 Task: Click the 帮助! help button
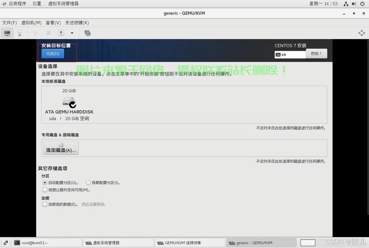click(316, 54)
